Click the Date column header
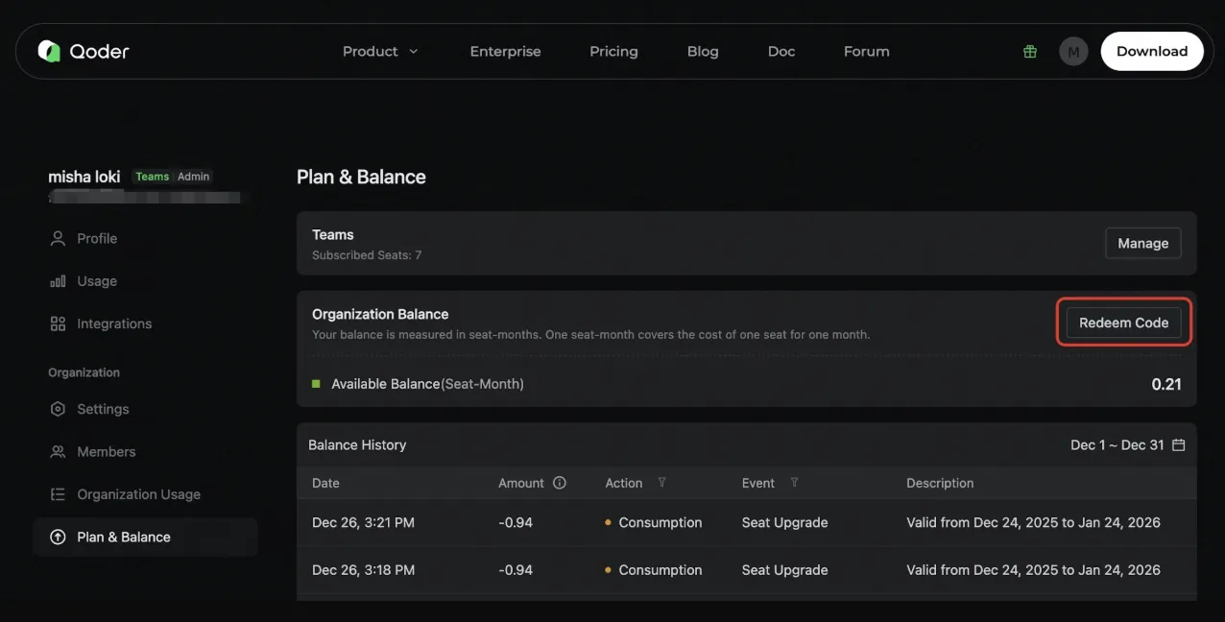Screen dimensions: 1225x622 [325, 483]
